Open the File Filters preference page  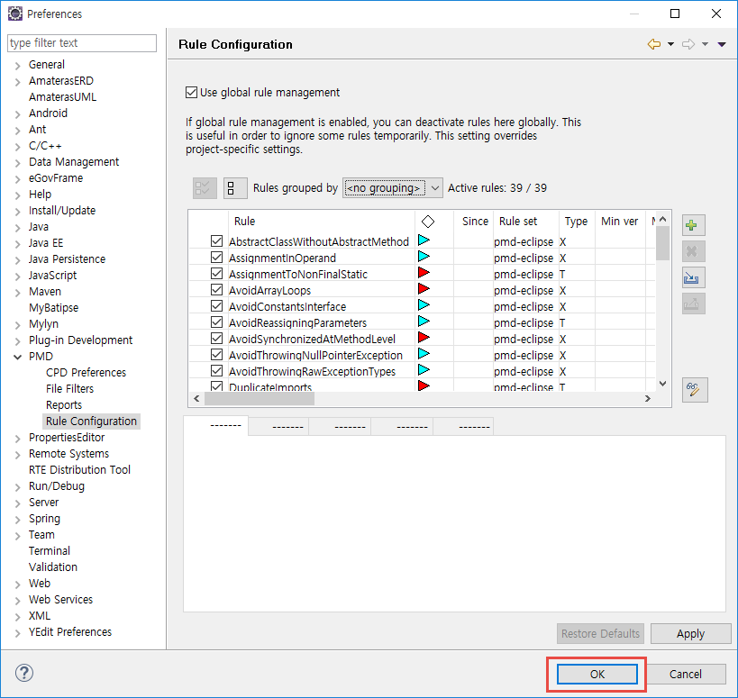click(69, 389)
